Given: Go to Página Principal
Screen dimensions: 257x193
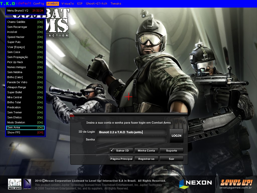Looking at the screenshot, I should 121,159.
